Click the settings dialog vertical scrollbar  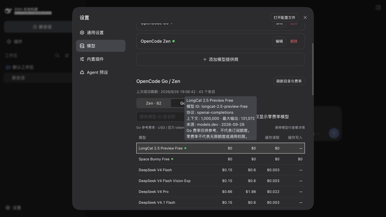pyautogui.click(x=313, y=69)
